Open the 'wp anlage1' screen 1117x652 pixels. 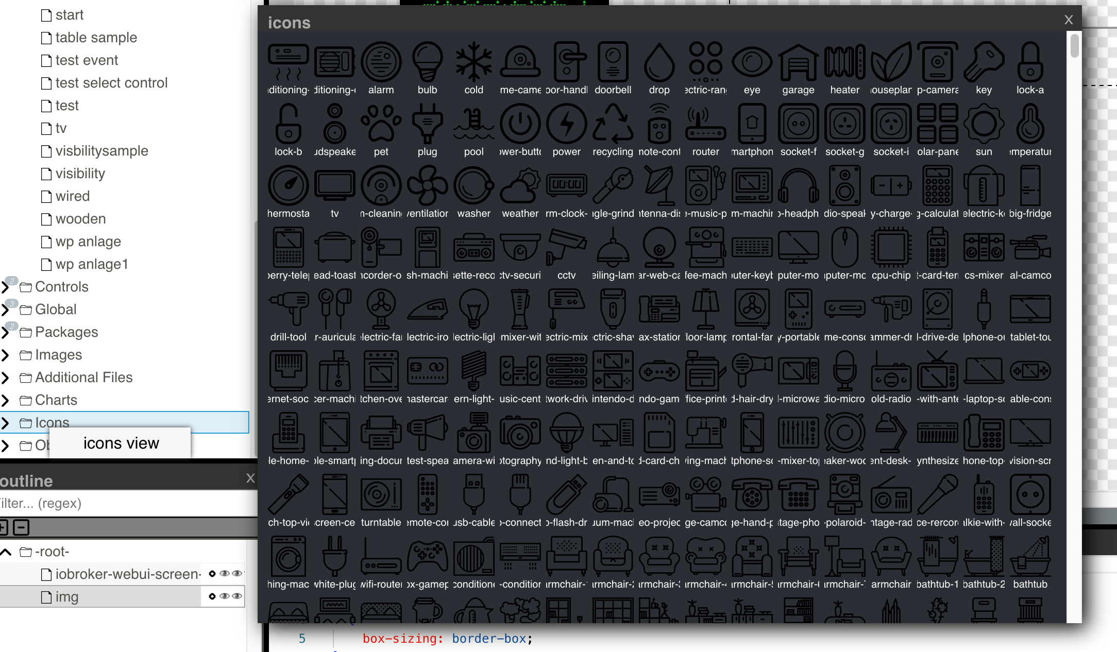pos(92,264)
